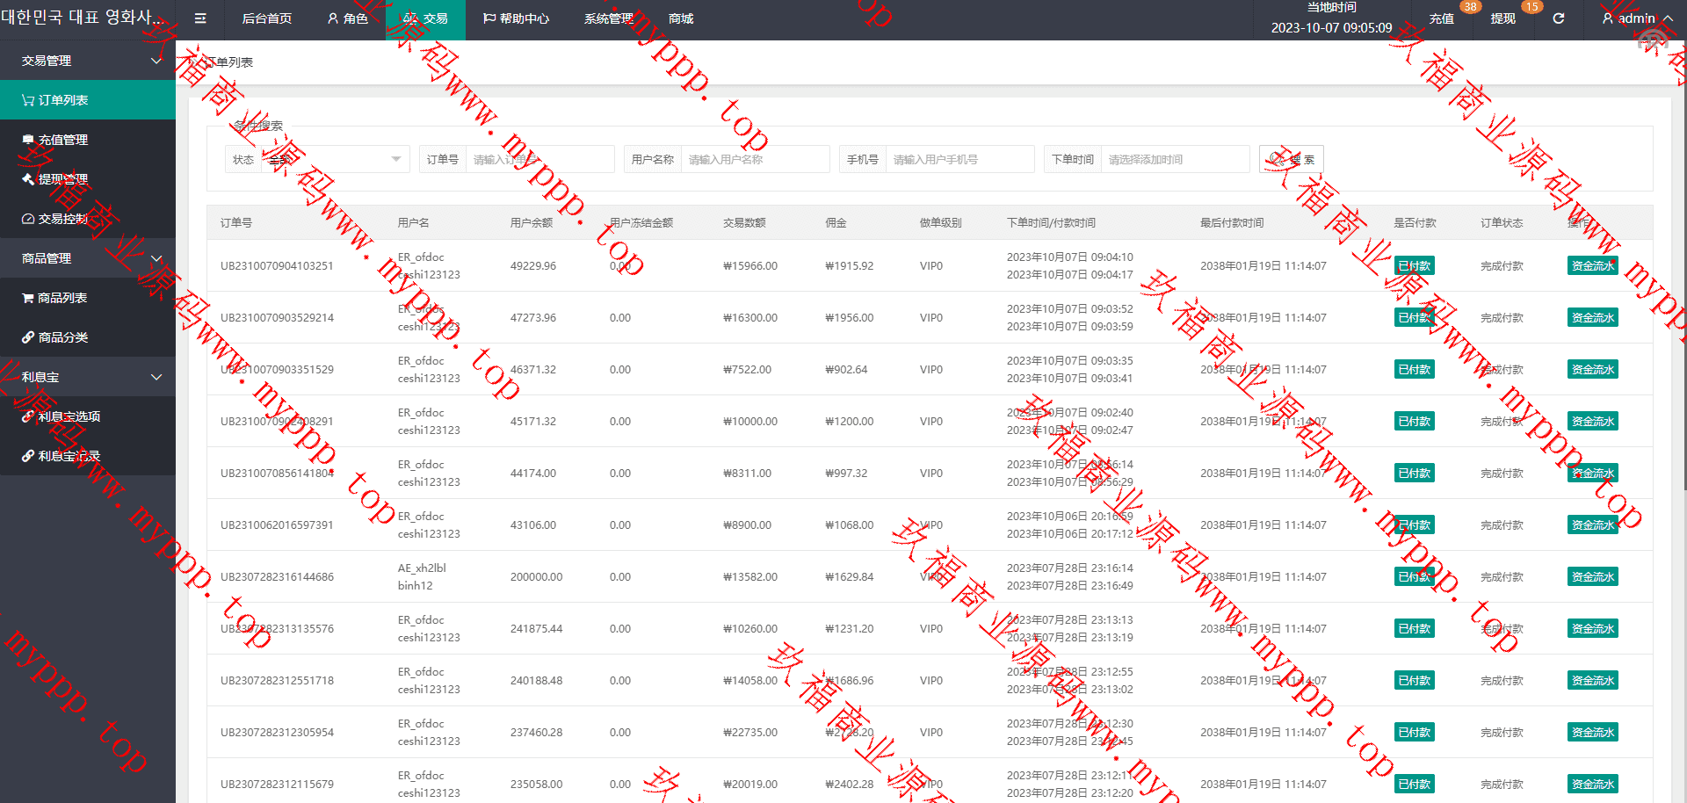Open the admin user dropdown menu
The image size is (1687, 803).
coord(1636,18)
